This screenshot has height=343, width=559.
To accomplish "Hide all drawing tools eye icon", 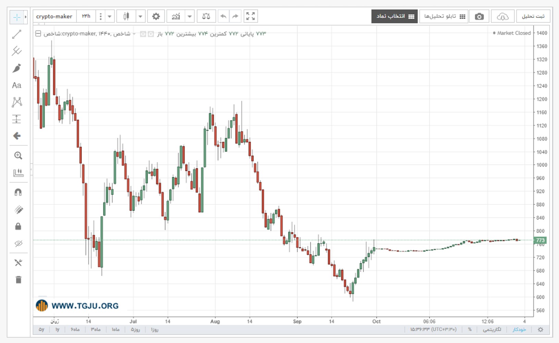I will click(18, 244).
